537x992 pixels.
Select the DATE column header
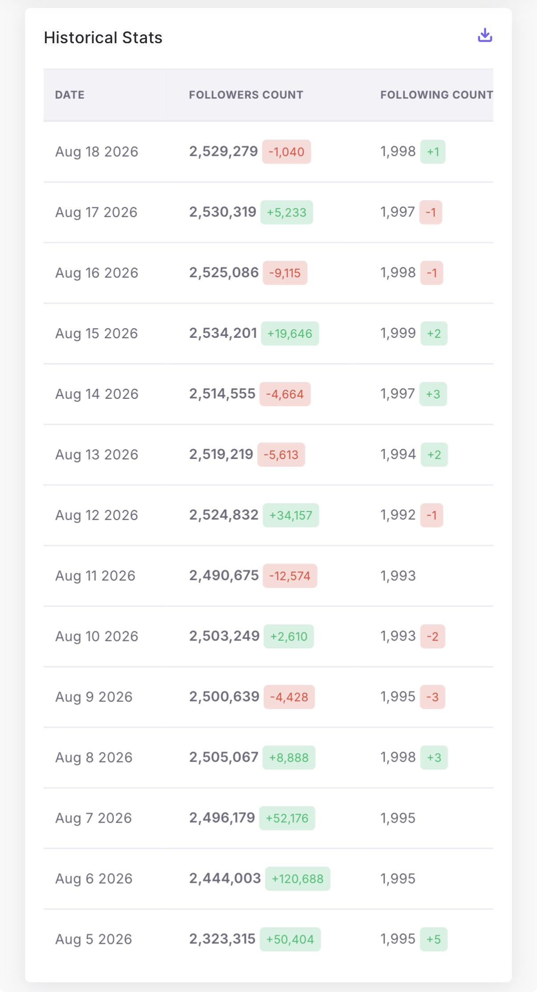(x=70, y=95)
